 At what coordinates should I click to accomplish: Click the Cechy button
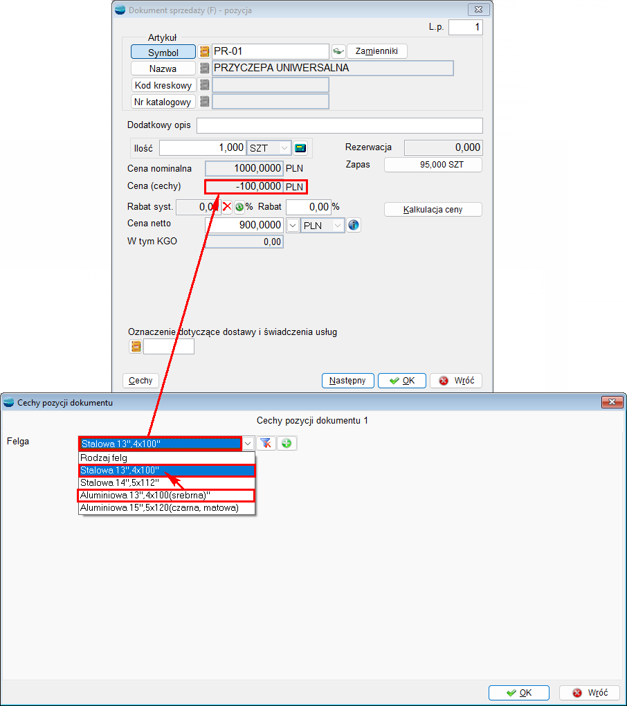coord(140,381)
